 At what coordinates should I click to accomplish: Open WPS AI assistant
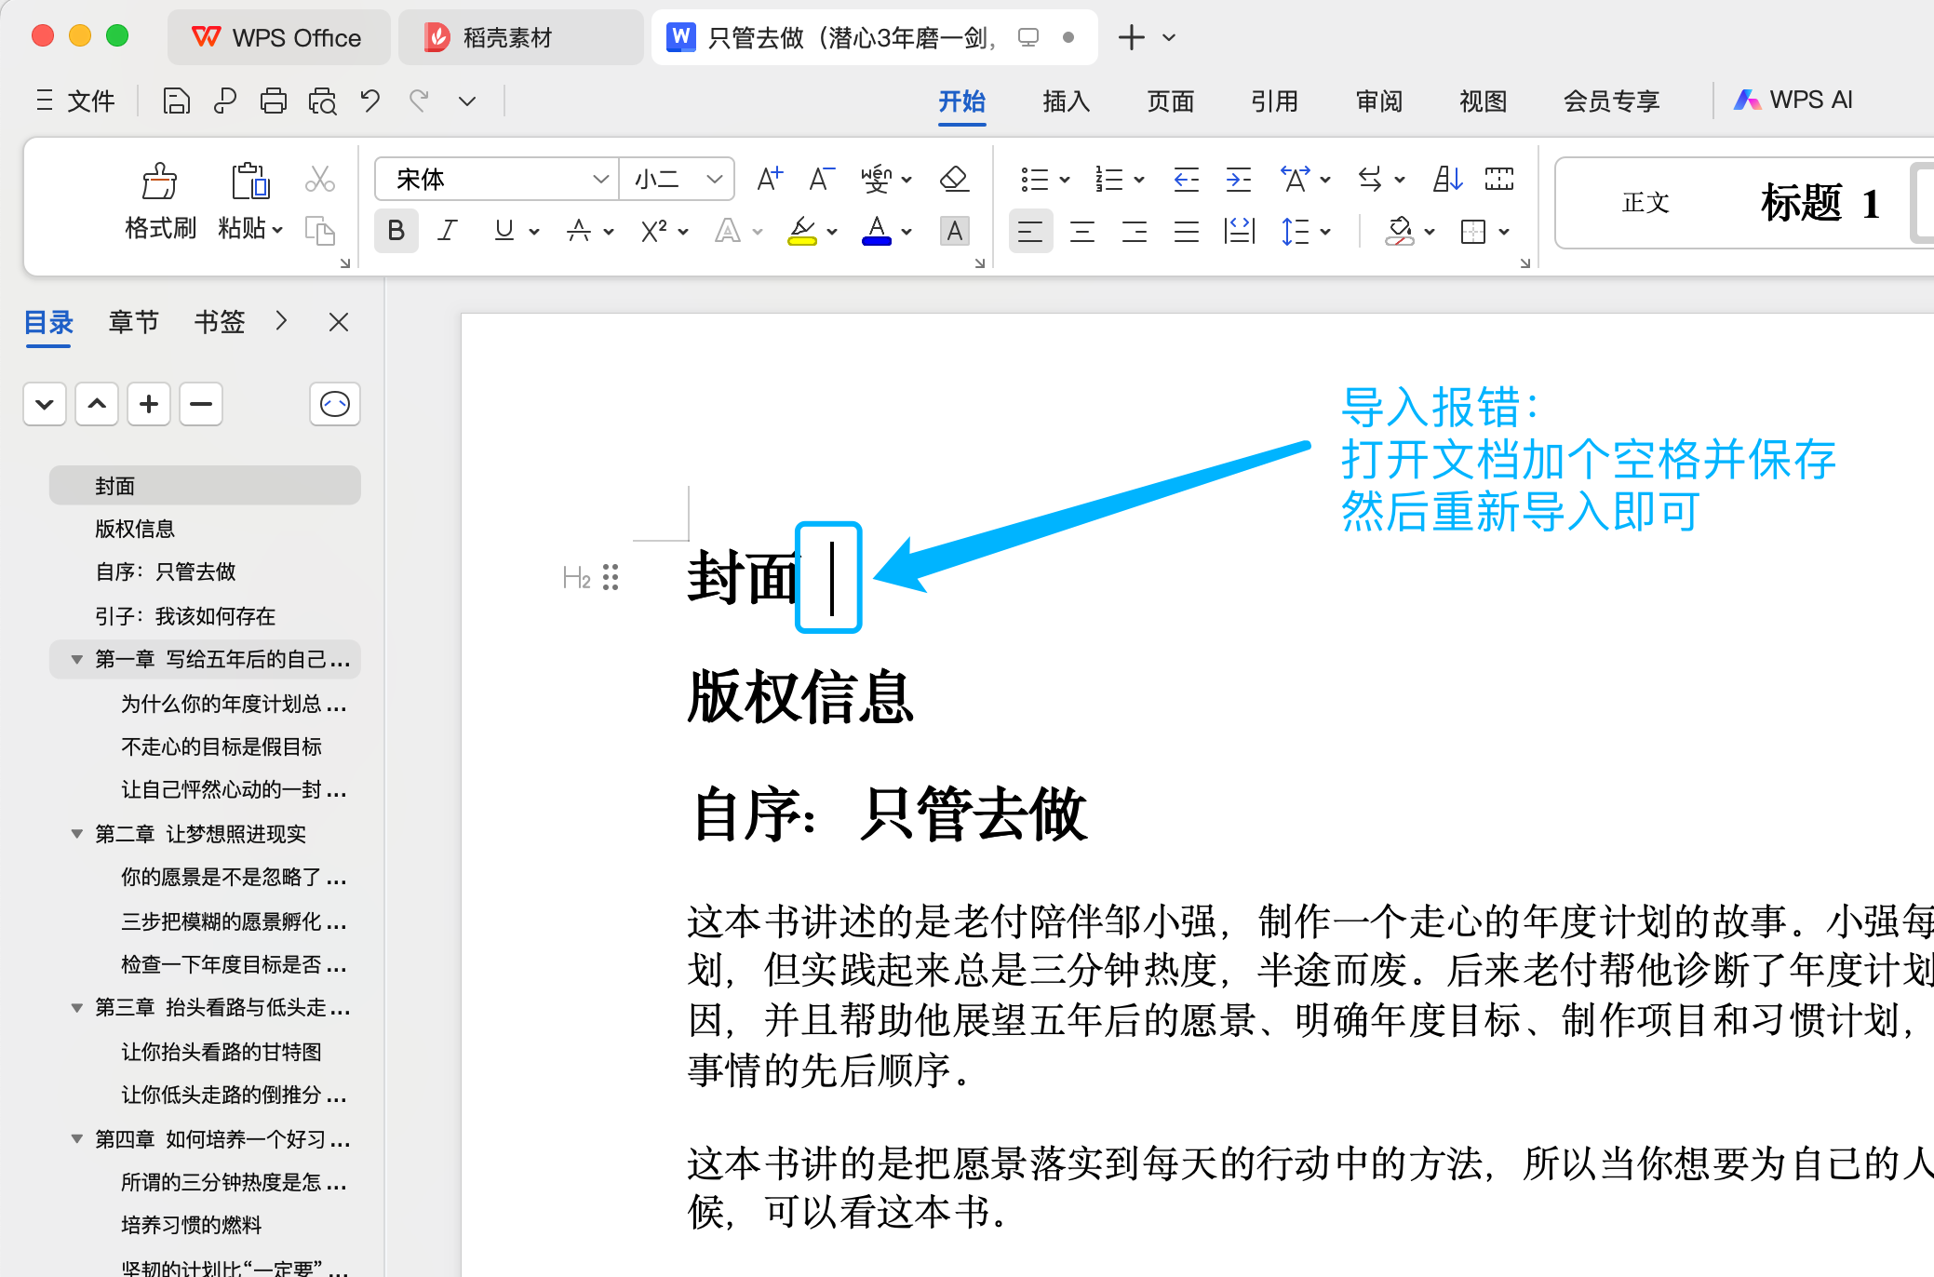coord(1793,101)
